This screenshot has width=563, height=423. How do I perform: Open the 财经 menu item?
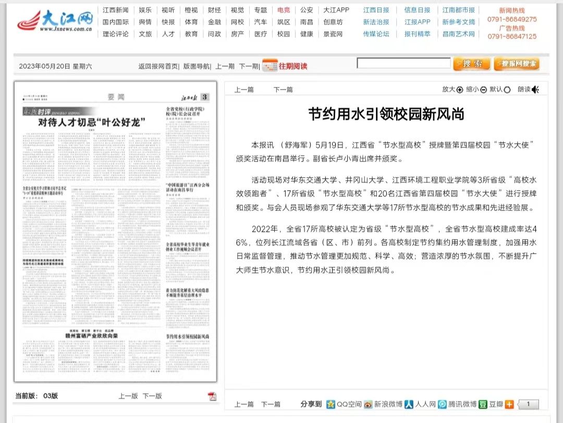[x=214, y=10]
